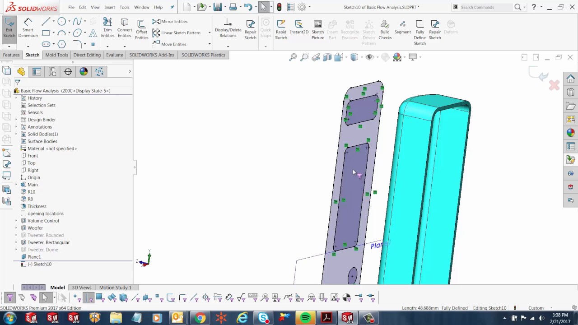
Task: Switch to the Features tab
Action: click(x=11, y=55)
